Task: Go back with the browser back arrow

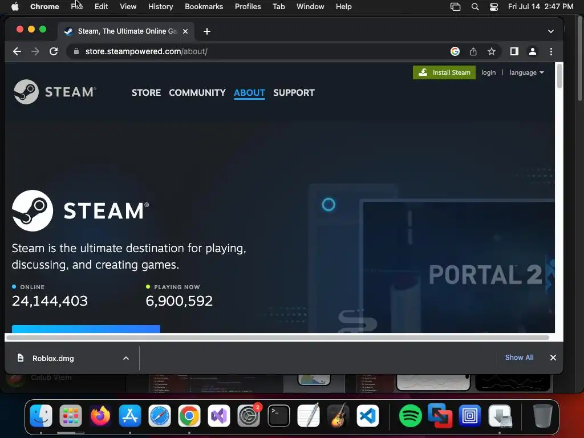Action: click(x=17, y=51)
